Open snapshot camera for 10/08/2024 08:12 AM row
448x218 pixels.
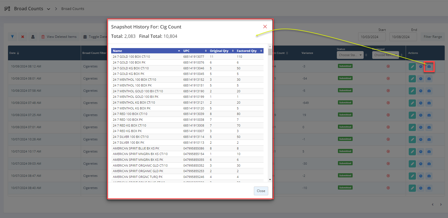click(x=429, y=67)
